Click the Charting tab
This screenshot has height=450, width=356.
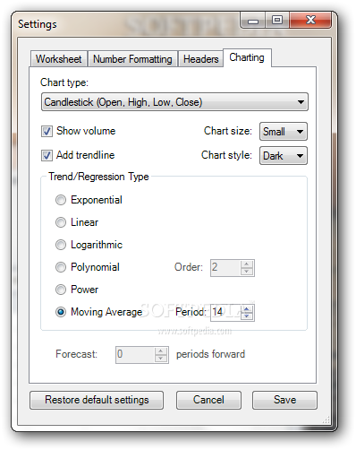[x=247, y=57]
